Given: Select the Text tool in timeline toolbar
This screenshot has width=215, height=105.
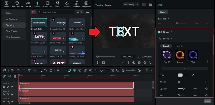Looking at the screenshot, I should [40, 70].
